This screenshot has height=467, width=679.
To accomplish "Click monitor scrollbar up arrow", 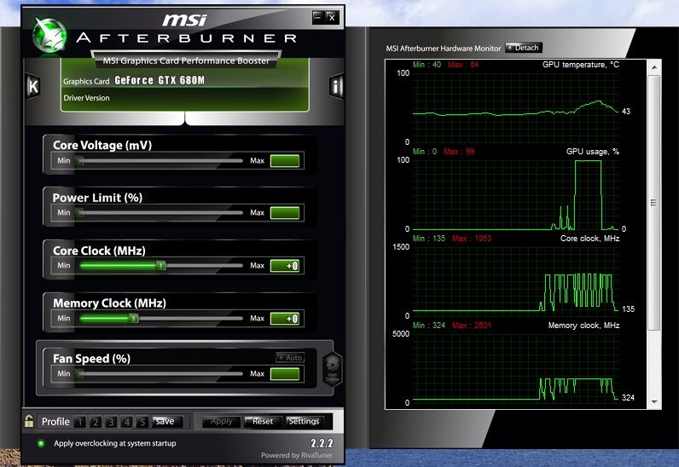I will point(654,67).
